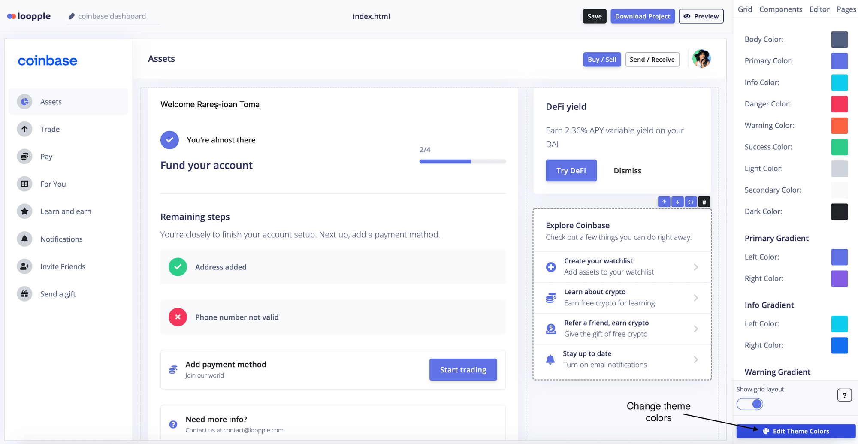Click the For You table sidebar icon
Screen dimensions: 858x444
(25, 184)
